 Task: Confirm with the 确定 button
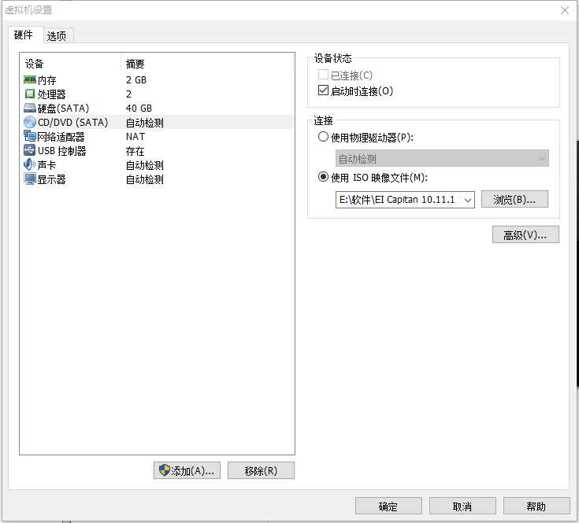[x=388, y=506]
